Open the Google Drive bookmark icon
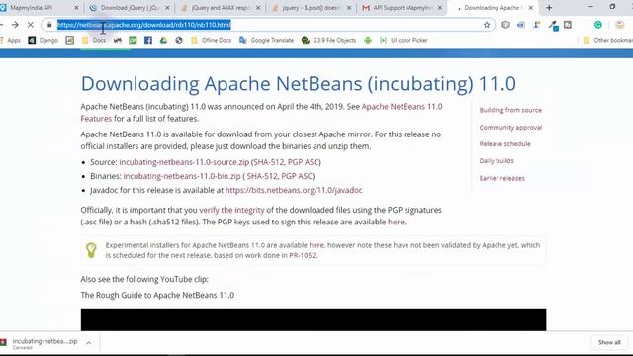633x356 pixels. [x=163, y=40]
